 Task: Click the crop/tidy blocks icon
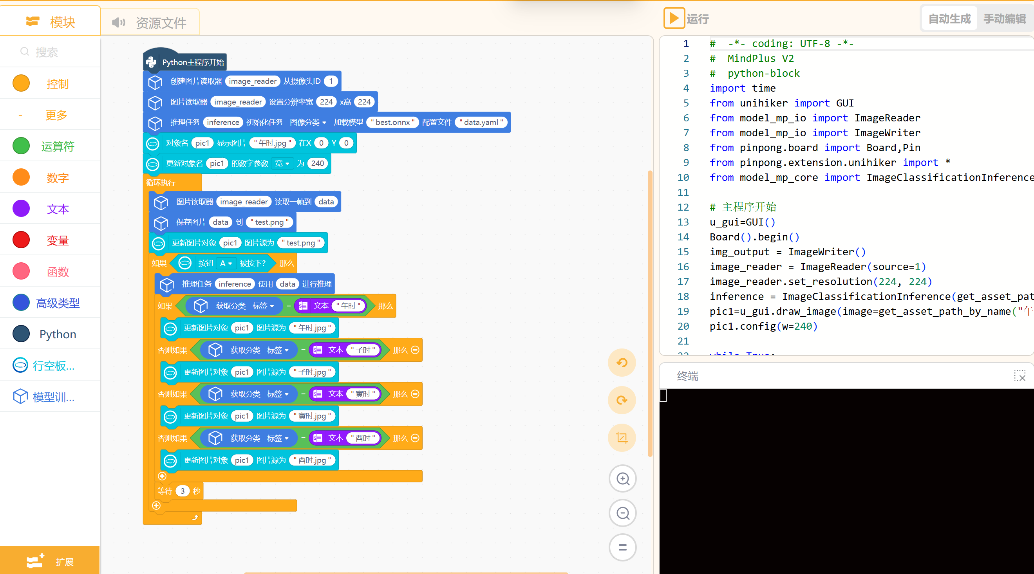(622, 437)
